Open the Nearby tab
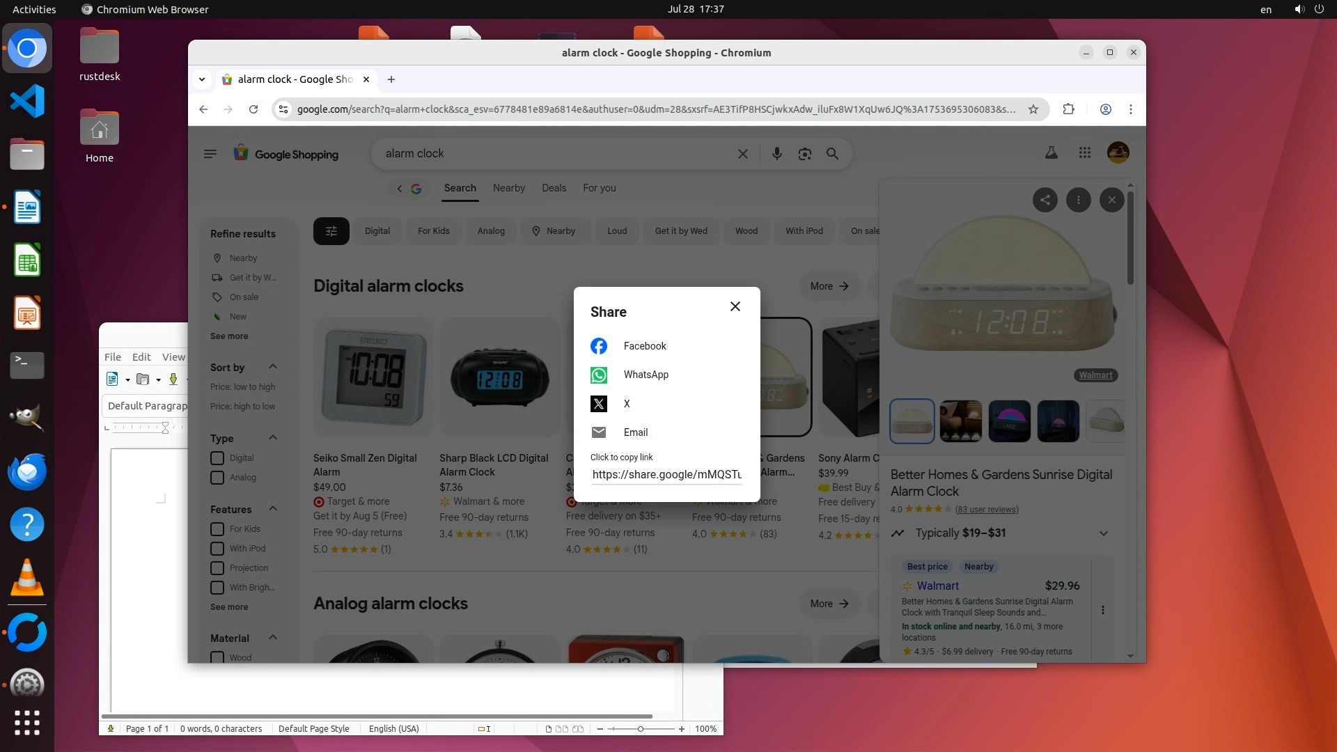1337x752 pixels. 508,188
